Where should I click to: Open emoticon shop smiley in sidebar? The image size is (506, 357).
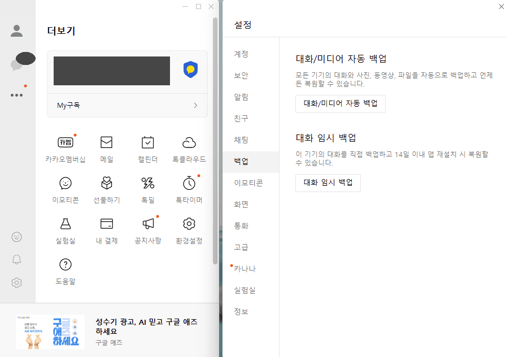tap(16, 237)
